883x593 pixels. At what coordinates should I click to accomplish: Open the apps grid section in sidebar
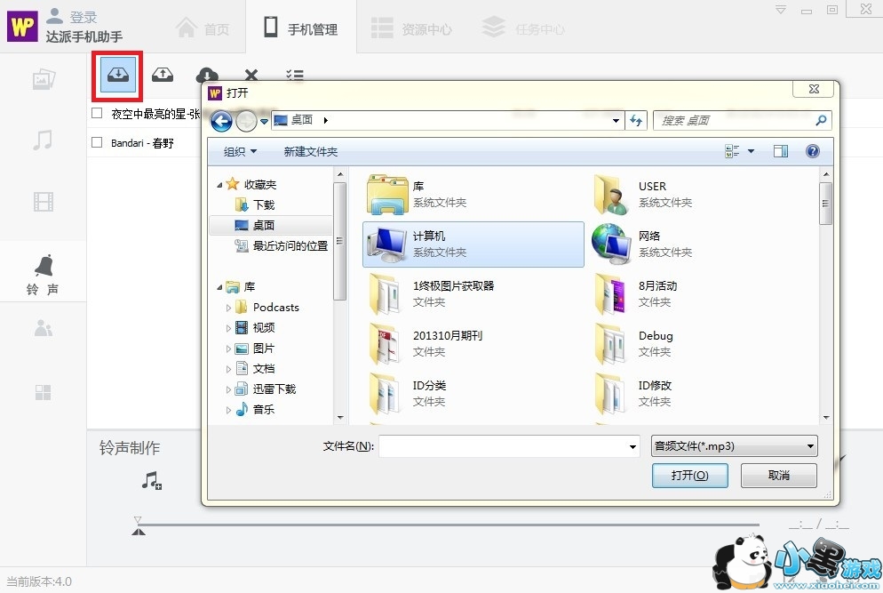43,392
